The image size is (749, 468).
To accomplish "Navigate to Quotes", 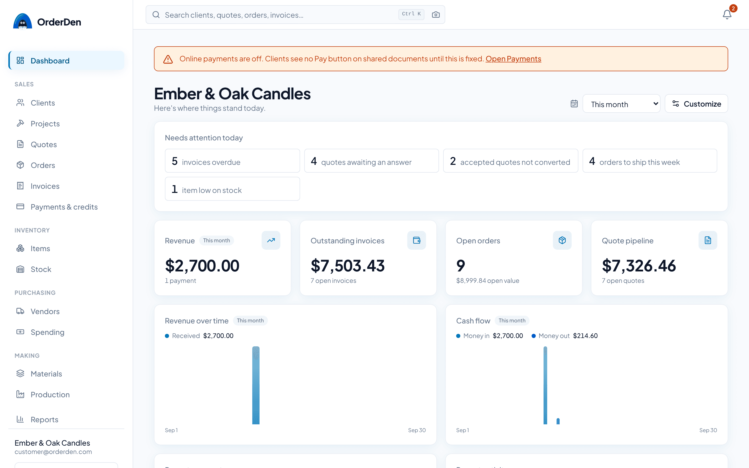I will click(x=66, y=144).
